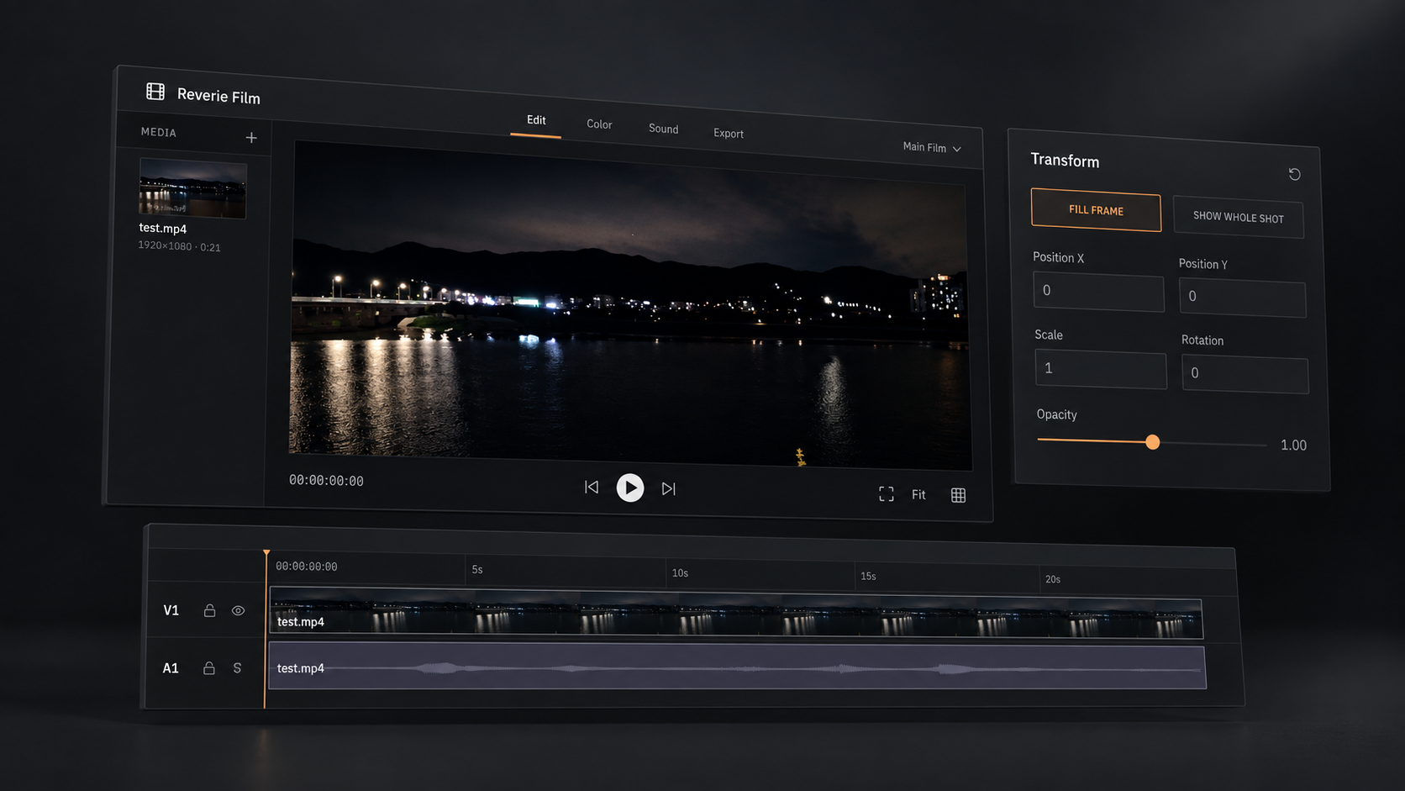1405x791 pixels.
Task: Click the Opacity slider handle
Action: 1153,442
